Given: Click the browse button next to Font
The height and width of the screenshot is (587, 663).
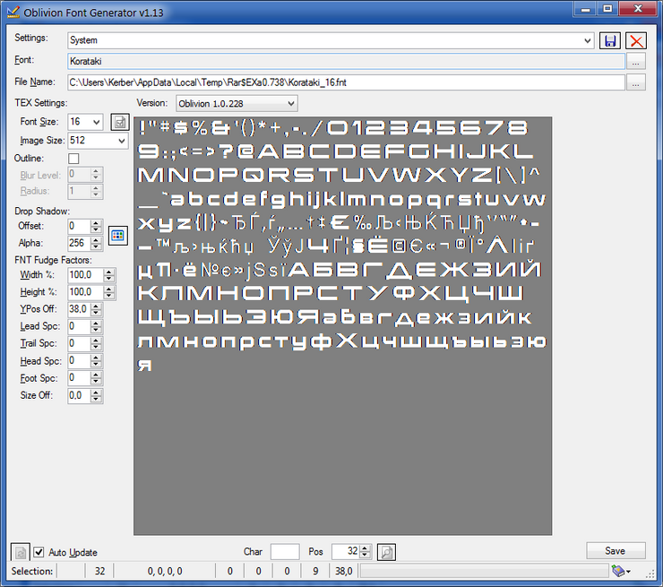Looking at the screenshot, I should [x=636, y=61].
